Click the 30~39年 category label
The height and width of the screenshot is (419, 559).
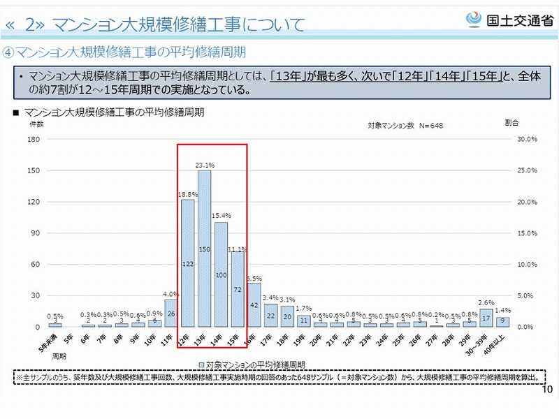tap(477, 345)
